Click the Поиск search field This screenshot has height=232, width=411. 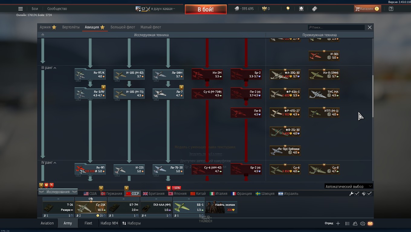click(336, 27)
